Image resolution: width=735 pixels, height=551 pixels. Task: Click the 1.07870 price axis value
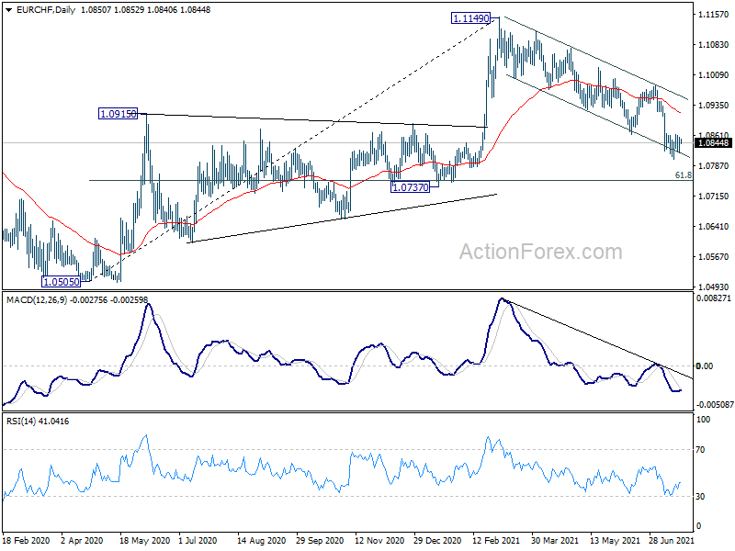[714, 166]
